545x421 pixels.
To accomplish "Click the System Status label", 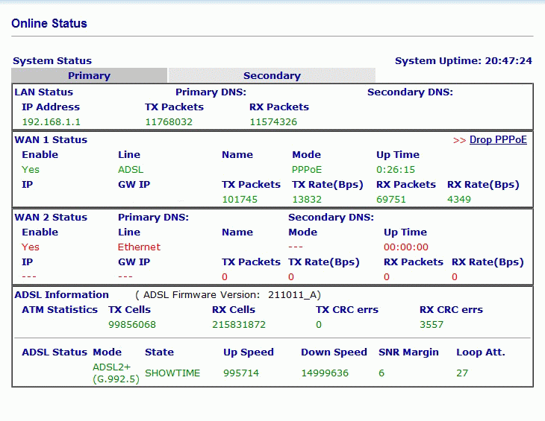I will point(52,61).
